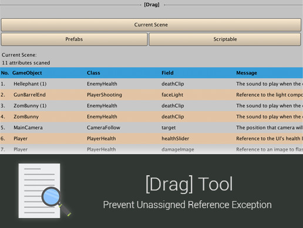Image resolution: width=303 pixels, height=228 pixels.
Task: Select the Hellephant (1) row entry
Action: 30,84
